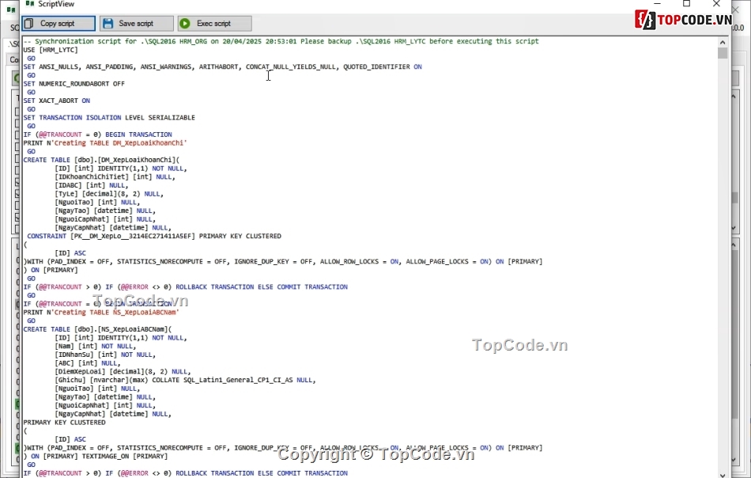This screenshot has width=751, height=478.
Task: Click CREATE TABLE [dbo].[NS_XepLoaiABCNam] line
Action: pyautogui.click(x=98, y=329)
